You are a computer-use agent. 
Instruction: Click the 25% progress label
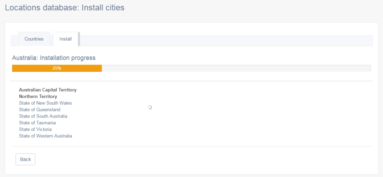pos(57,68)
